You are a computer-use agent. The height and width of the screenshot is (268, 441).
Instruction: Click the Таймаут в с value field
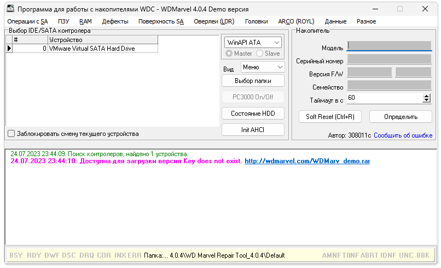click(385, 98)
